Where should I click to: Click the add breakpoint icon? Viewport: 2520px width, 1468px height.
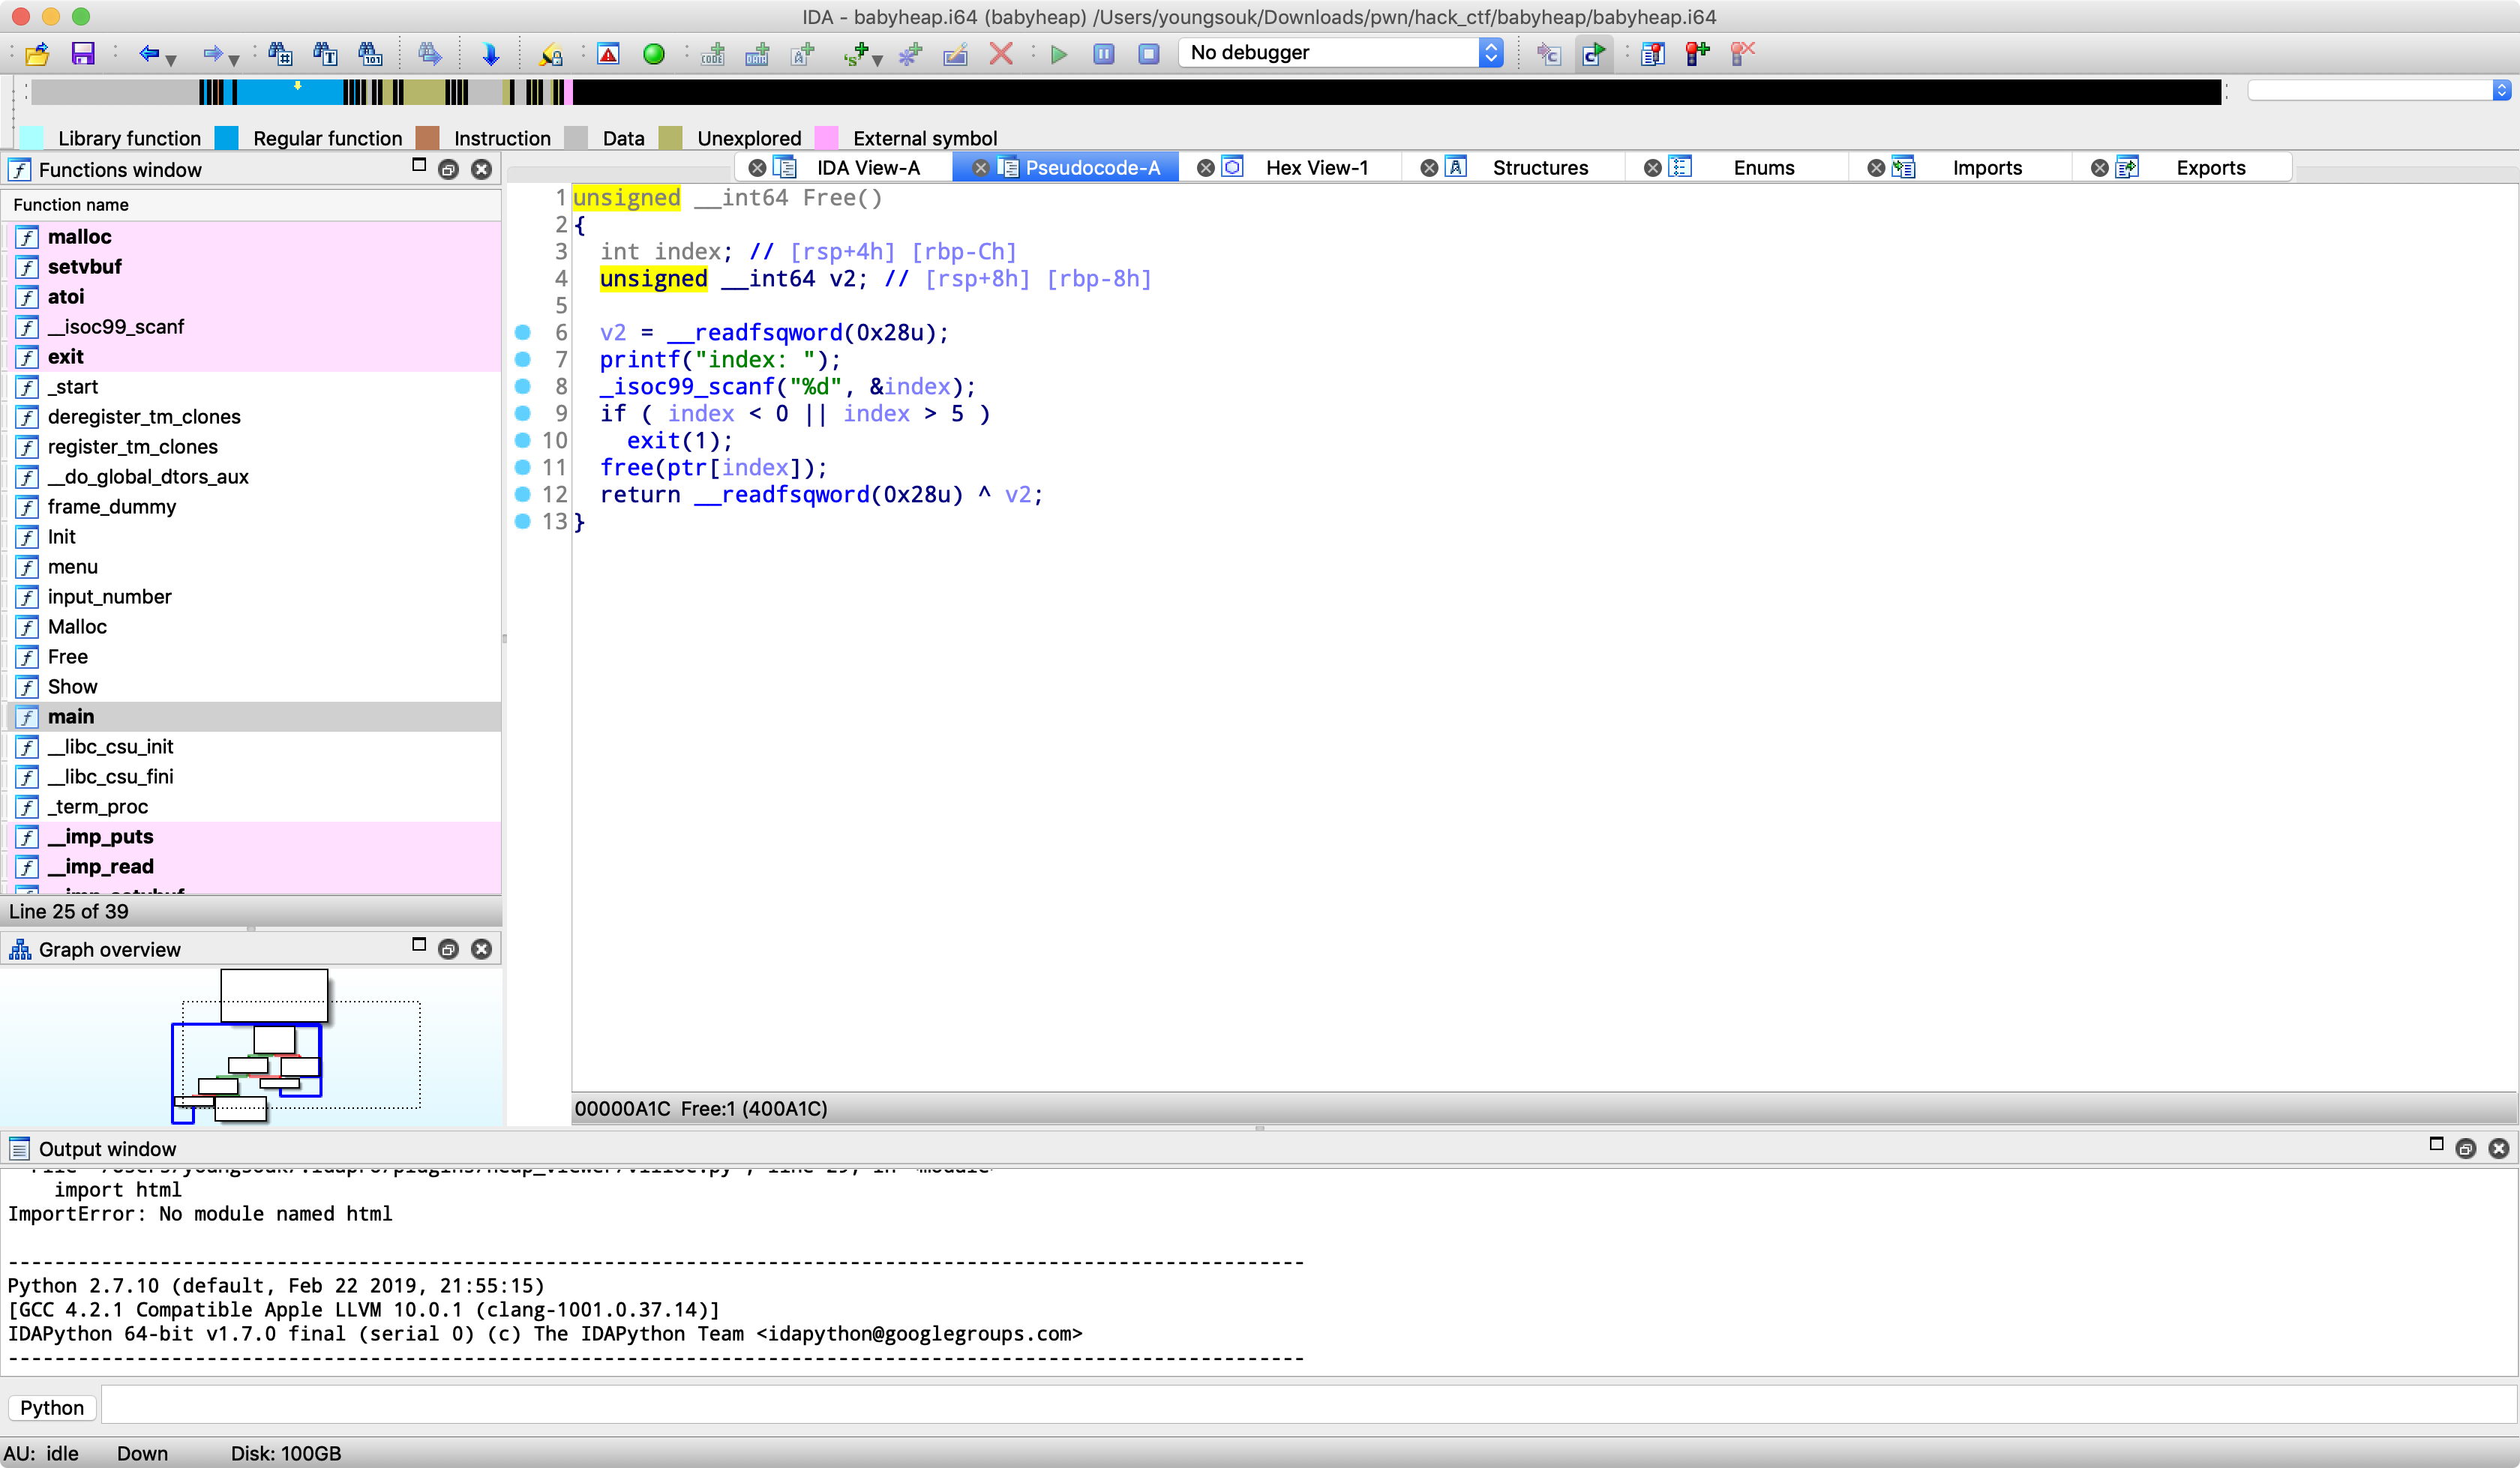click(1697, 53)
